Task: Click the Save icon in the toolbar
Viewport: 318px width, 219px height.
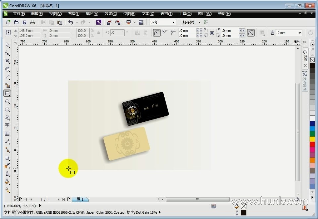Action: [x=24, y=22]
